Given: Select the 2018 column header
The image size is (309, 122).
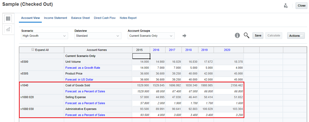Looking at the screenshot, I should click(x=188, y=50).
